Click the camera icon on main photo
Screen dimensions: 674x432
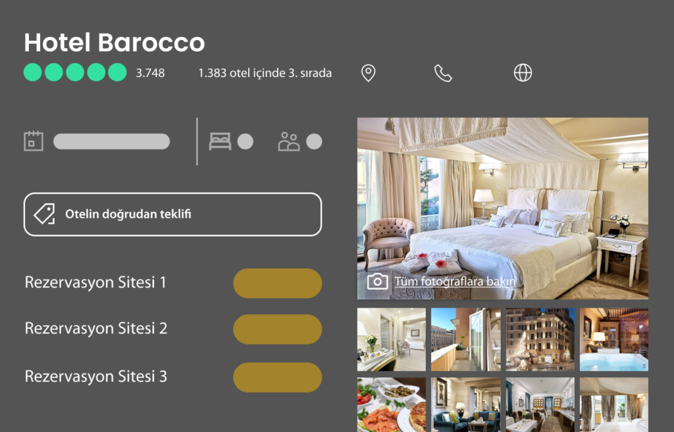coord(377,281)
